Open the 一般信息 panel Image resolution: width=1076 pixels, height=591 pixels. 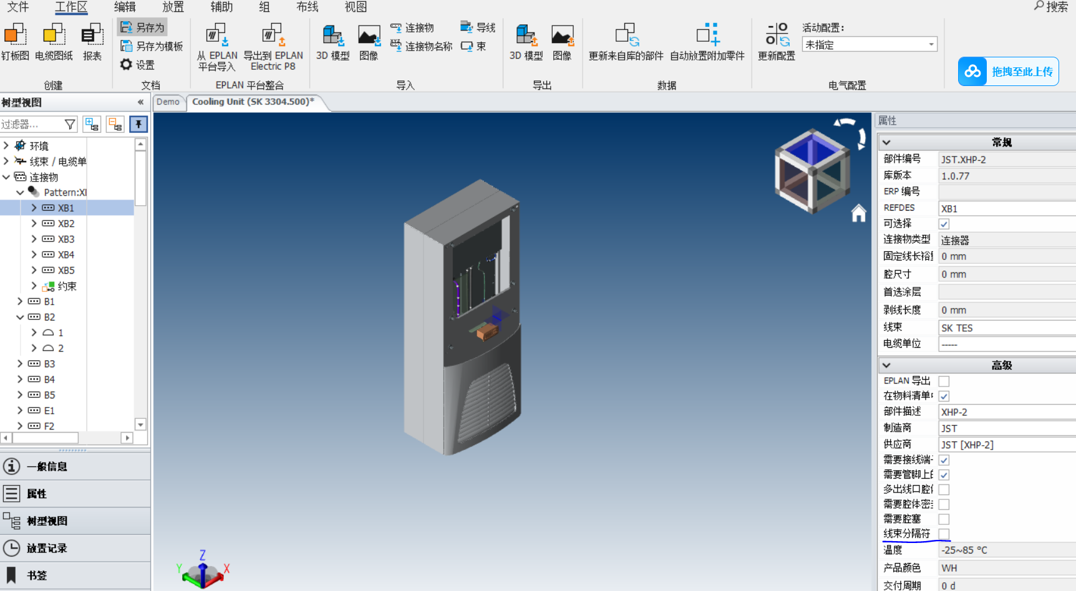(x=75, y=466)
